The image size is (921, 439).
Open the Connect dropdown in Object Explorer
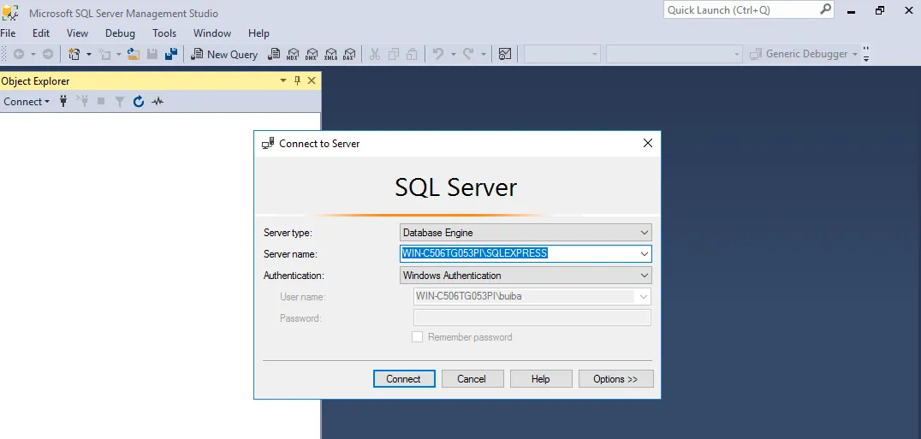coord(27,102)
